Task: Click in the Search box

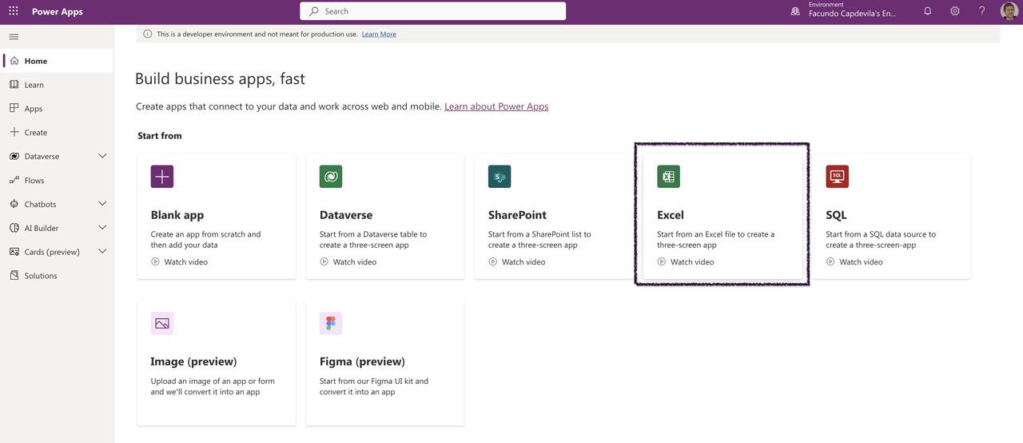Action: tap(433, 11)
